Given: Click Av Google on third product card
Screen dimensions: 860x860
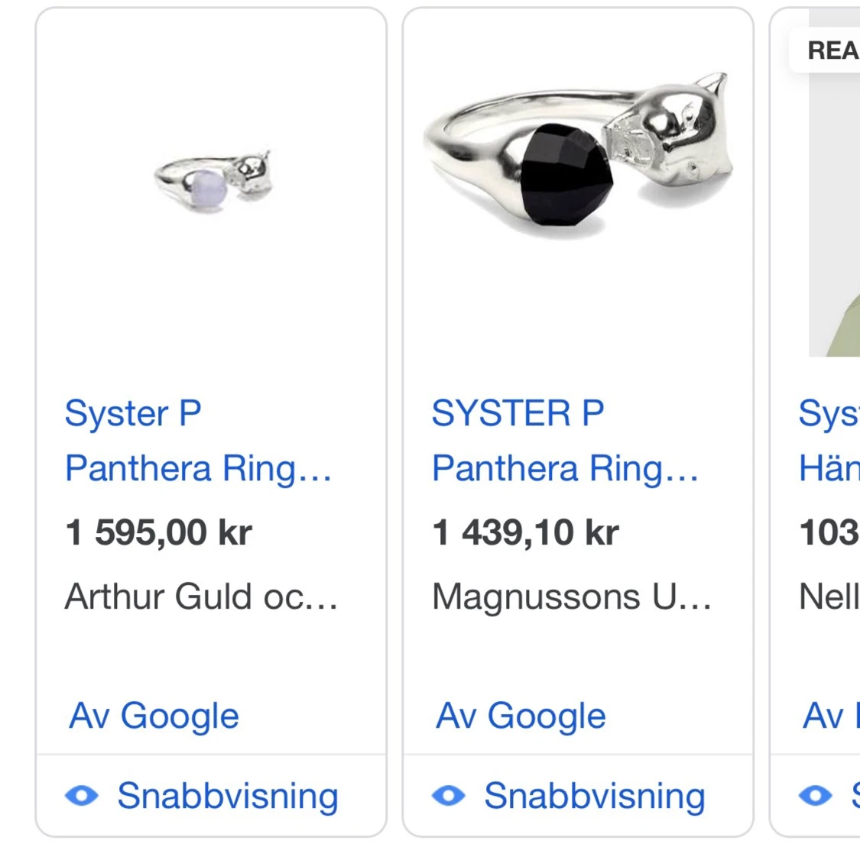Looking at the screenshot, I should 829,716.
